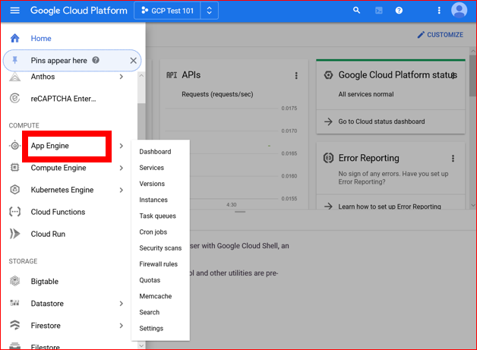Select Firewall rules in submenu
The height and width of the screenshot is (350, 477).
tap(160, 264)
